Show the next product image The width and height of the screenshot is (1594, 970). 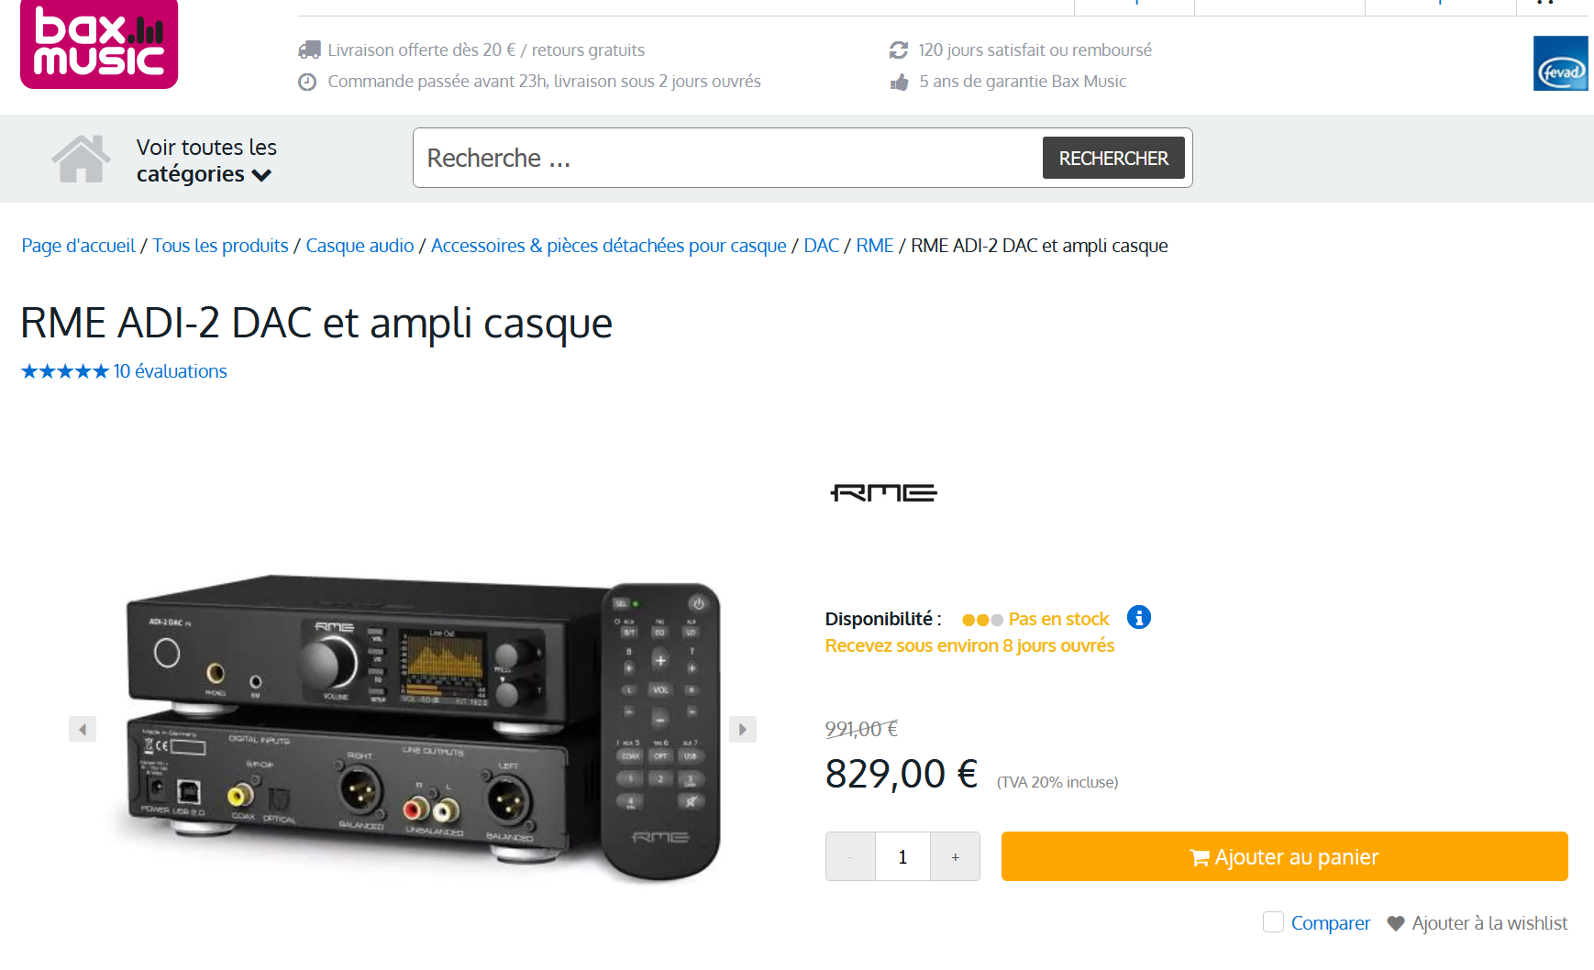(743, 729)
